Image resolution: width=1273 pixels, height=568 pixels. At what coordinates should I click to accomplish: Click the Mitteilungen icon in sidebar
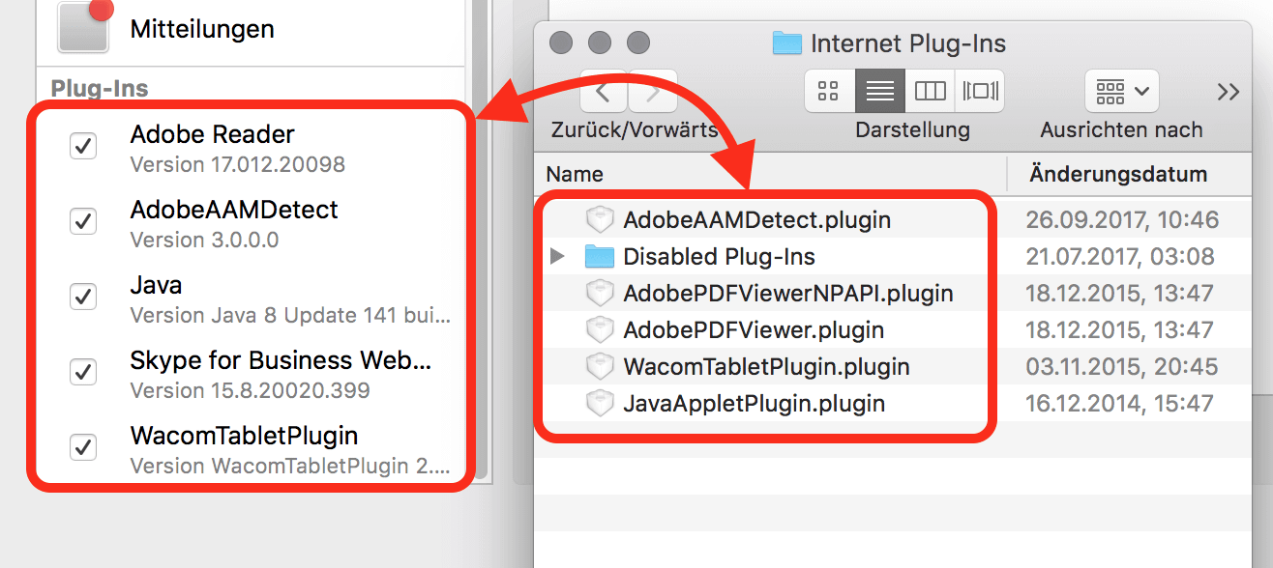84,25
